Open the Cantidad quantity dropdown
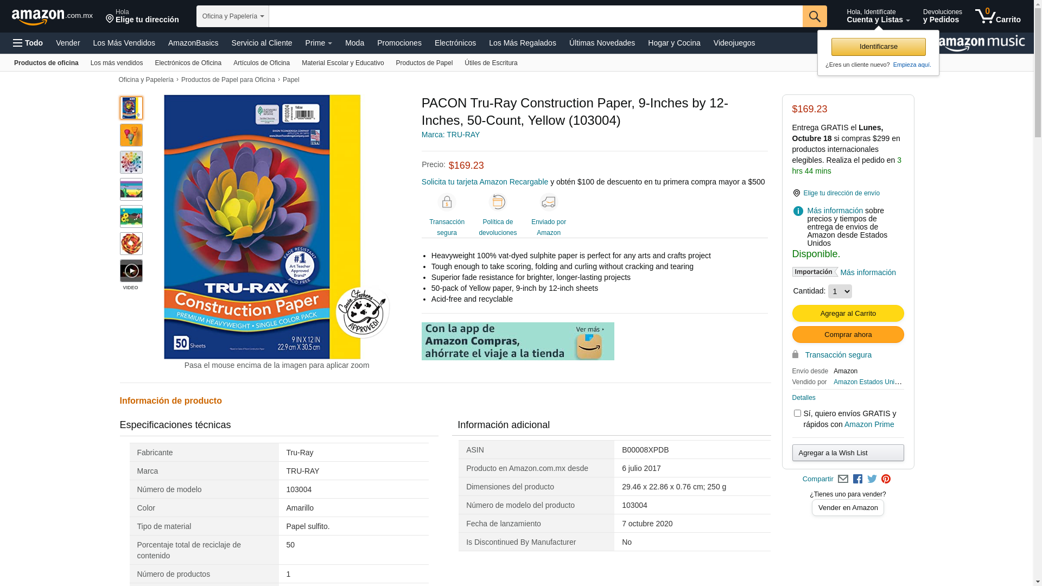 [x=840, y=291]
